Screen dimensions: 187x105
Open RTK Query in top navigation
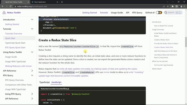(137, 13)
